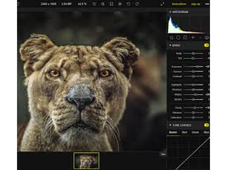Click the Temp slider handle
The width and height of the screenshot is (227, 170).
pyautogui.click(x=193, y=53)
